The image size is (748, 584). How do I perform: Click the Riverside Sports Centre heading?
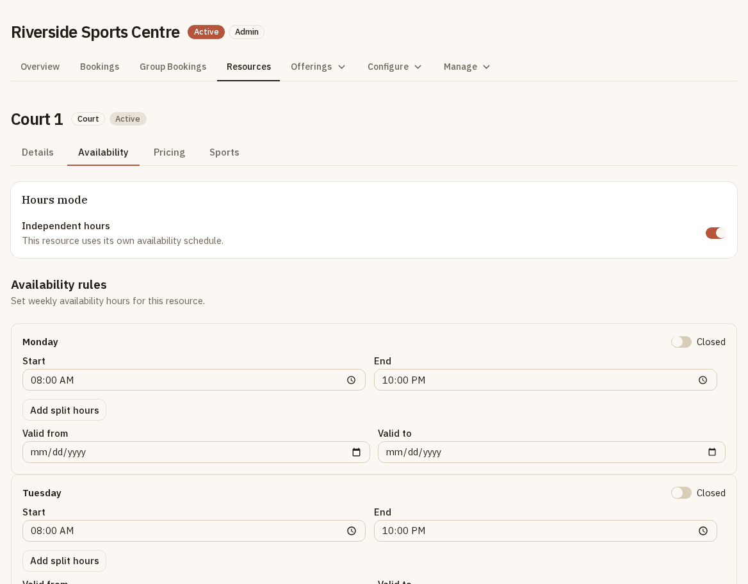95,32
